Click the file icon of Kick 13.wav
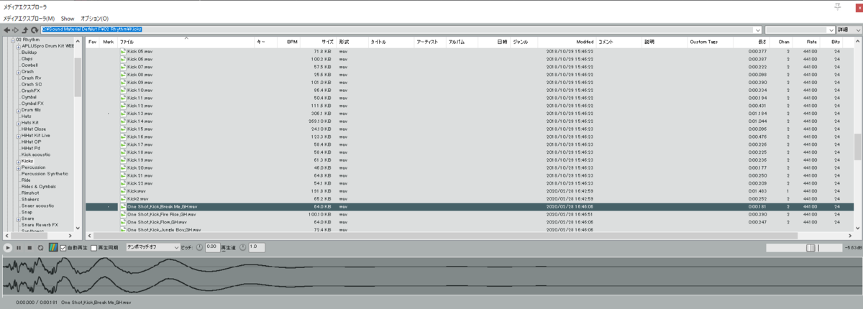Image resolution: width=863 pixels, height=309 pixels. tap(123, 114)
